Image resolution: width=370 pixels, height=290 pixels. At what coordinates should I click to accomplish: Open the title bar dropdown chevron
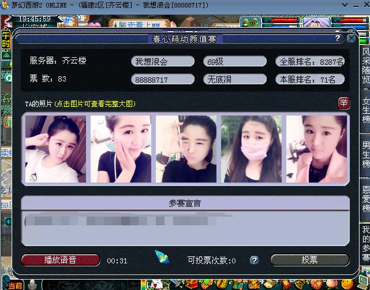345,5
